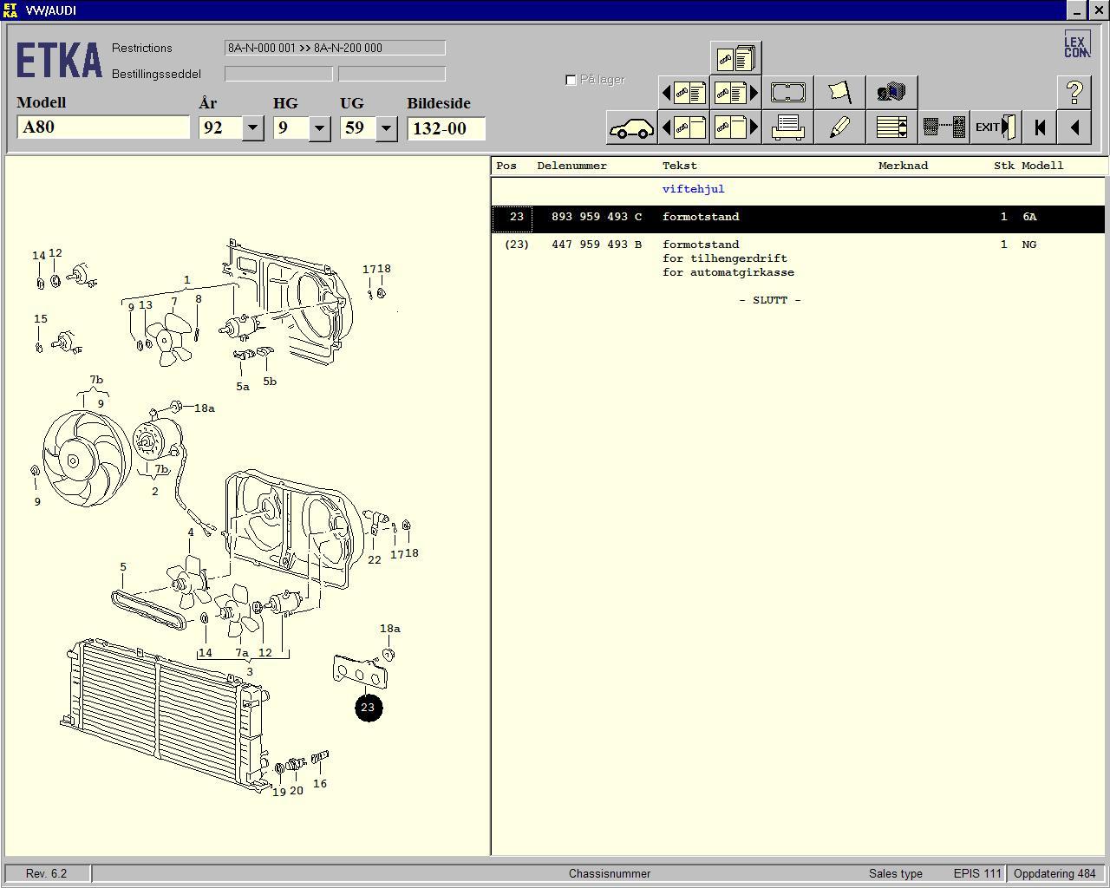Screen dimensions: 1110x888
Task: Click the printer icon
Action: pyautogui.click(x=787, y=127)
